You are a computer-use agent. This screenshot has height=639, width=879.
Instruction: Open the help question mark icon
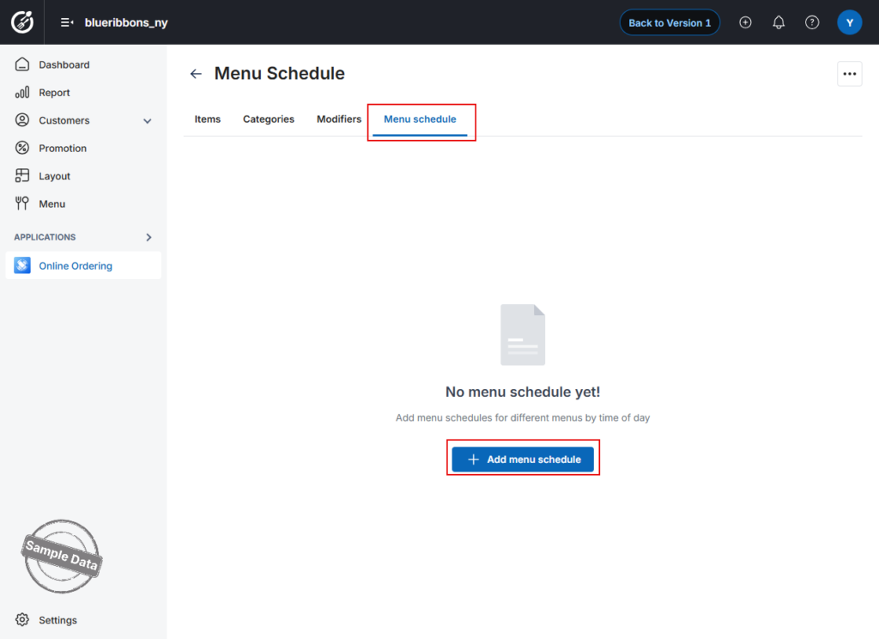point(812,22)
